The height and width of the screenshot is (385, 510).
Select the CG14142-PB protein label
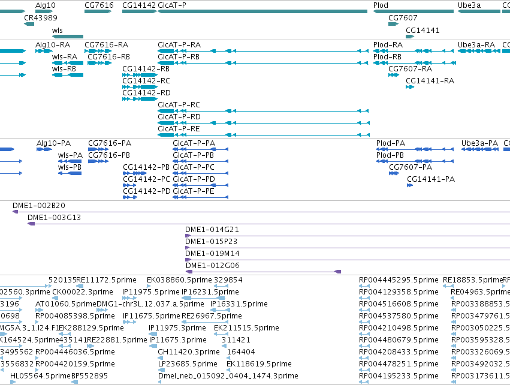[x=146, y=167]
